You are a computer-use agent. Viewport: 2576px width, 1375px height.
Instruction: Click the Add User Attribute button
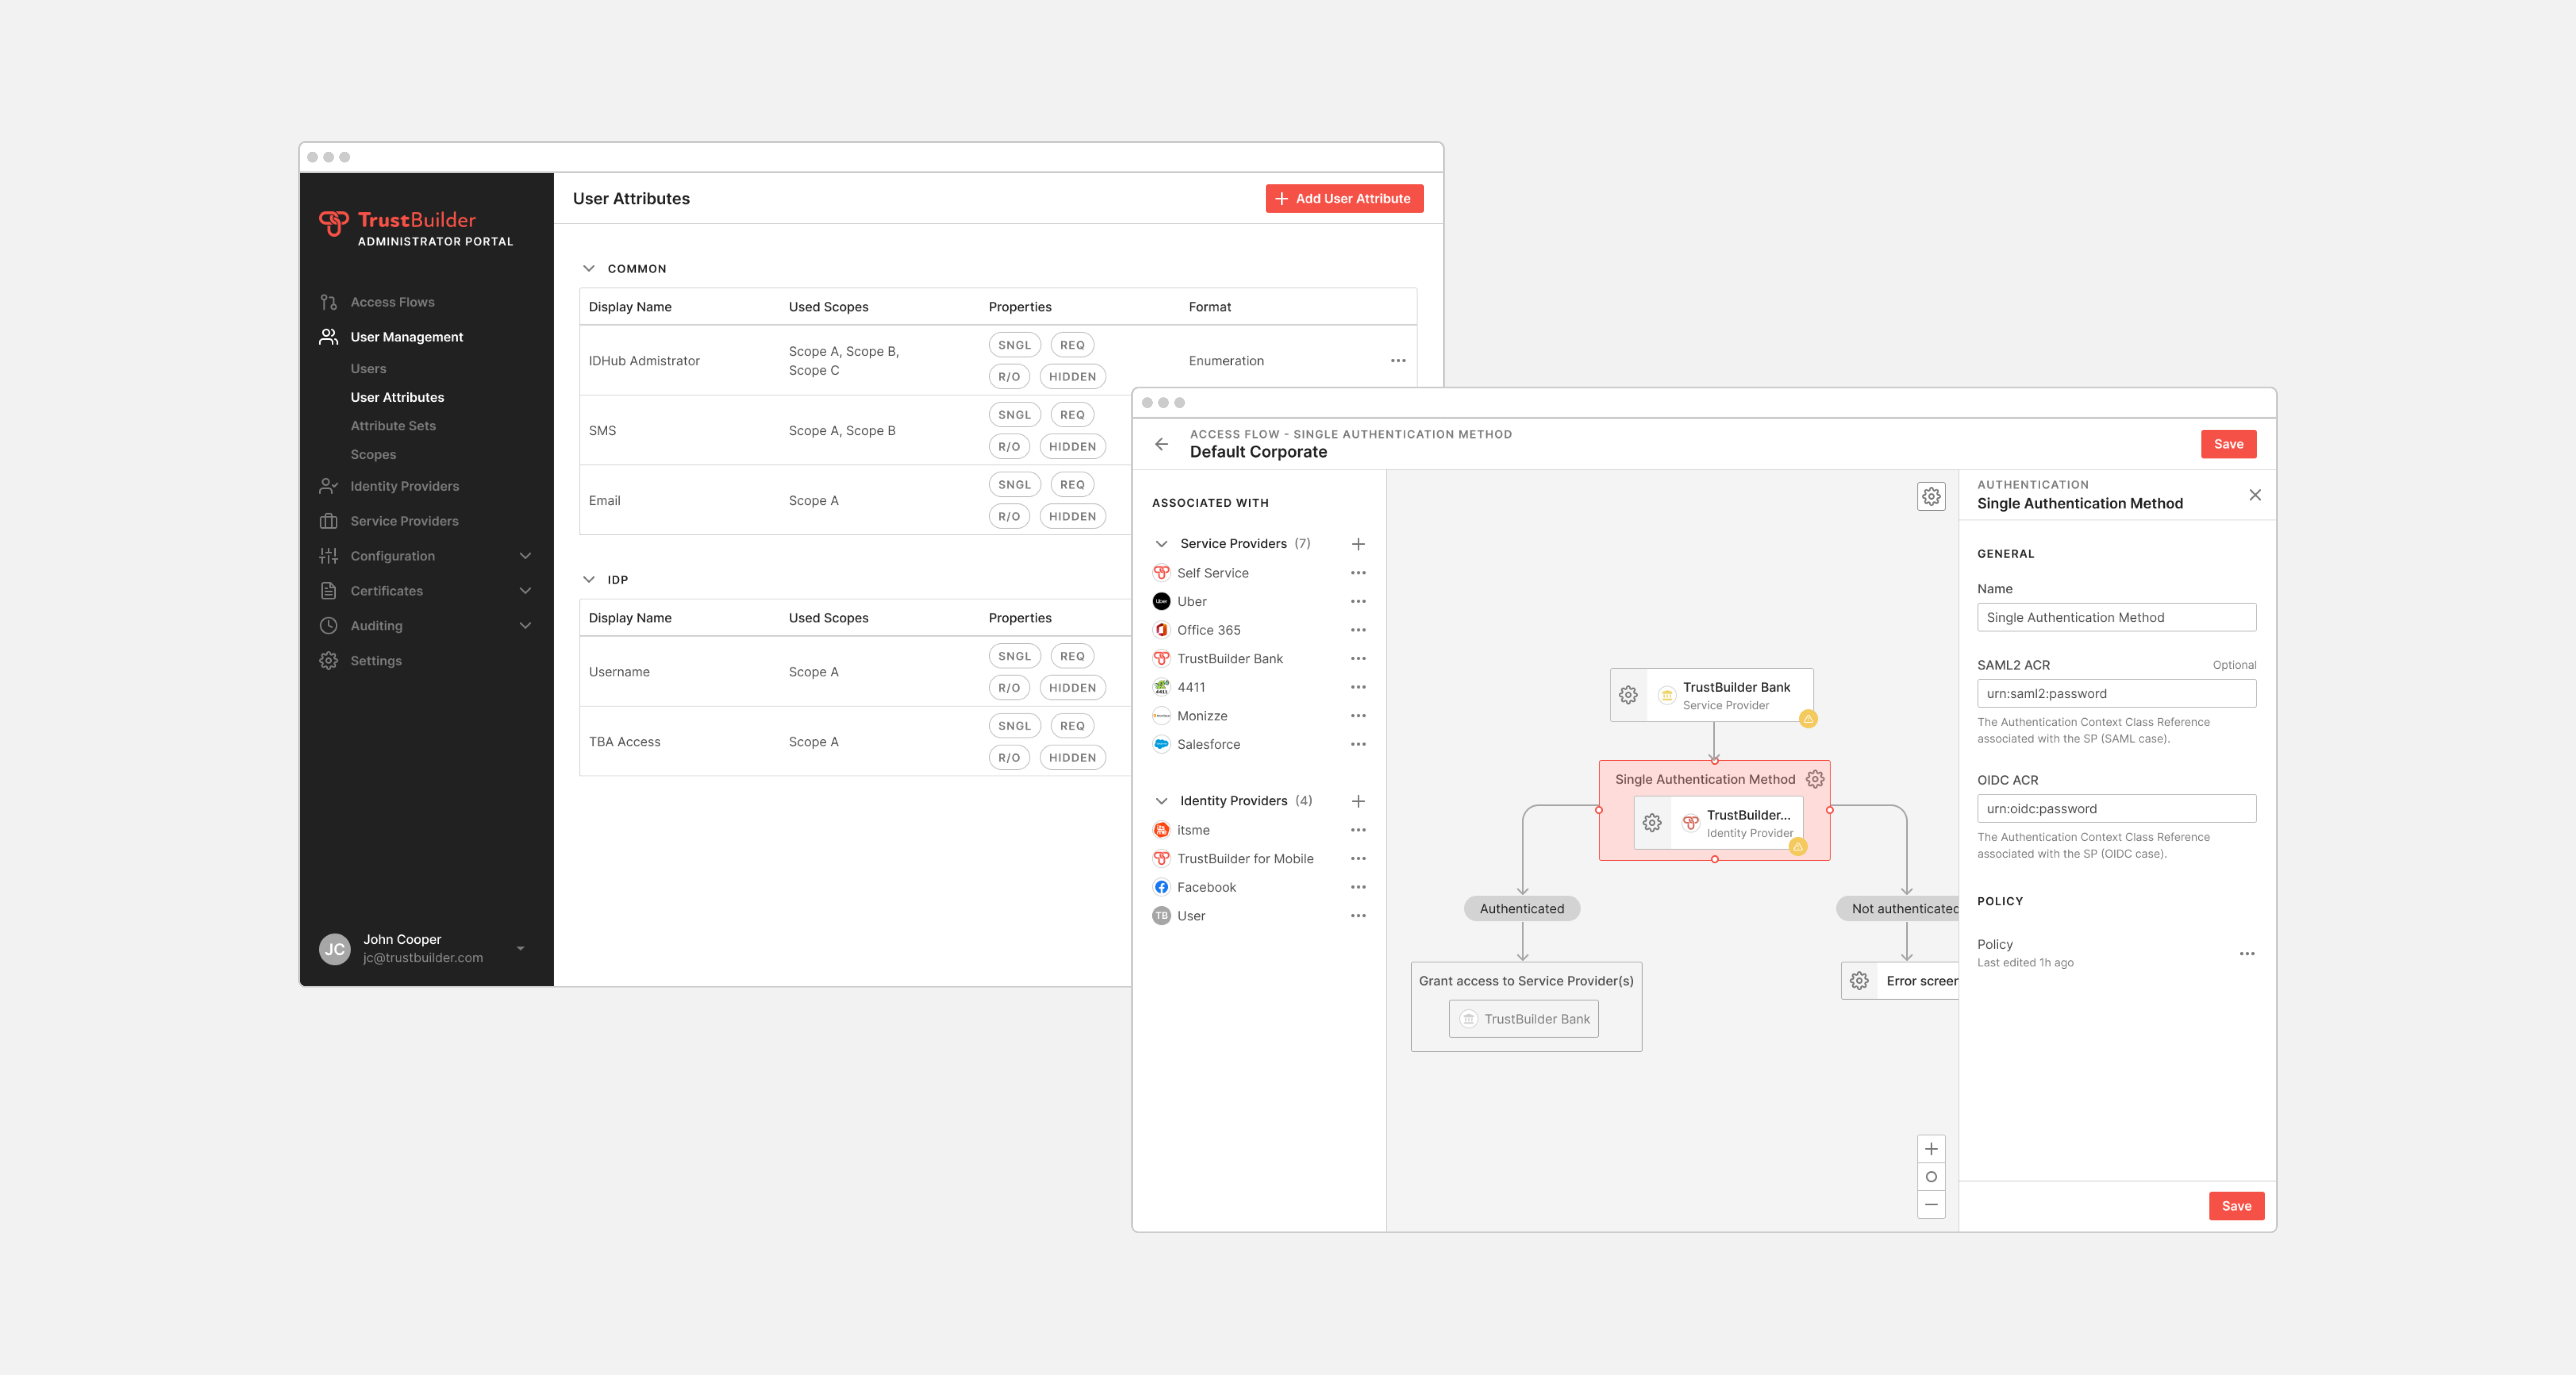click(x=1344, y=198)
